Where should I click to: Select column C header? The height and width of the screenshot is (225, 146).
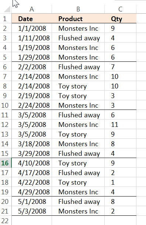click(121, 9)
